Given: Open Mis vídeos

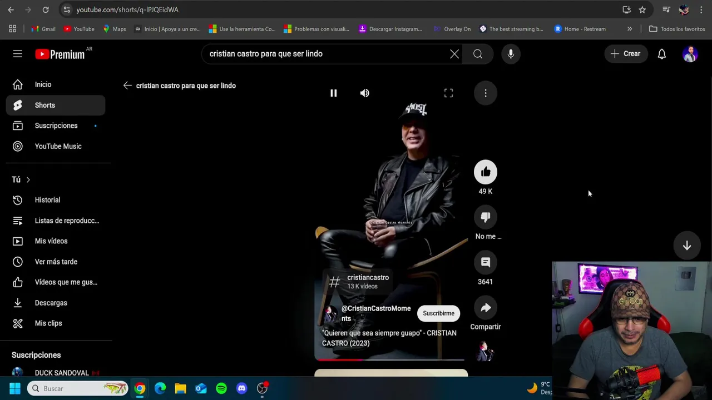Looking at the screenshot, I should (x=56, y=241).
